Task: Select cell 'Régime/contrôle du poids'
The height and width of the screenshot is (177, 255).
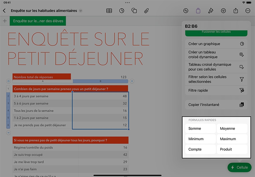Action: (46, 147)
